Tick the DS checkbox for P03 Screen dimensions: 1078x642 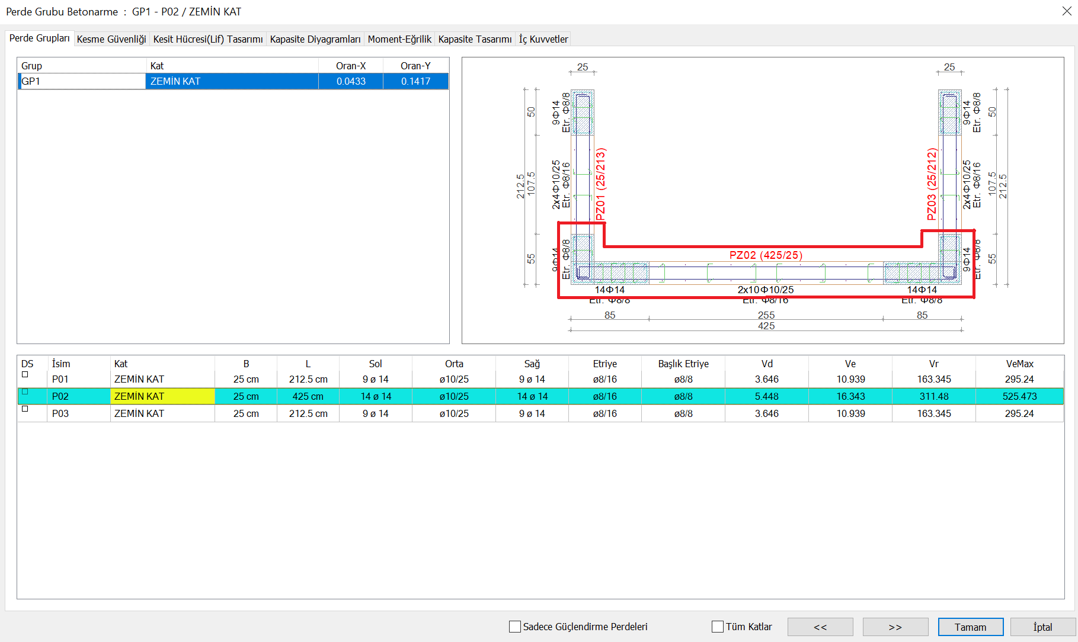coord(25,409)
